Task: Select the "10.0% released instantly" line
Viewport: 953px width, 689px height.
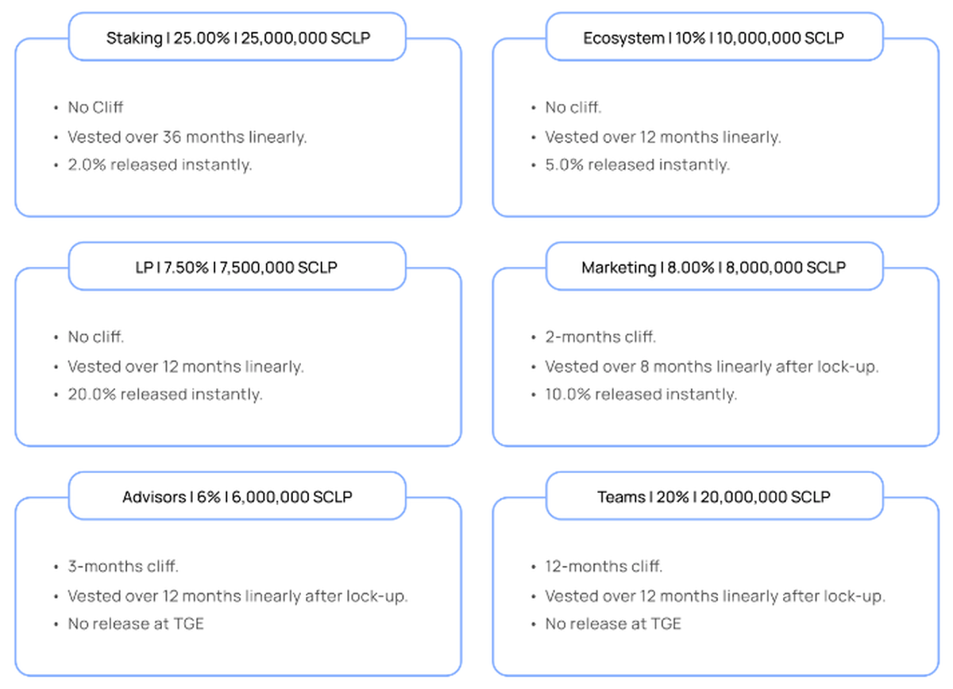Action: [640, 395]
